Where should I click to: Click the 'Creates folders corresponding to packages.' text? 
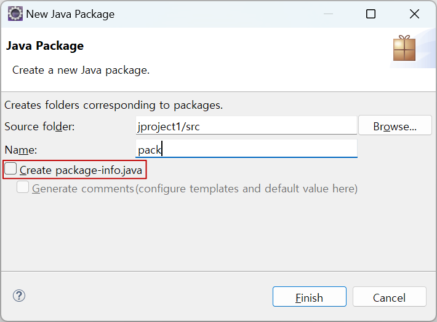pyautogui.click(x=114, y=105)
